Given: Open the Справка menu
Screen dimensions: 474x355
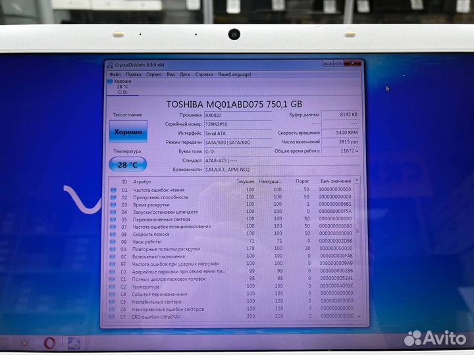Looking at the screenshot, I should 204,74.
